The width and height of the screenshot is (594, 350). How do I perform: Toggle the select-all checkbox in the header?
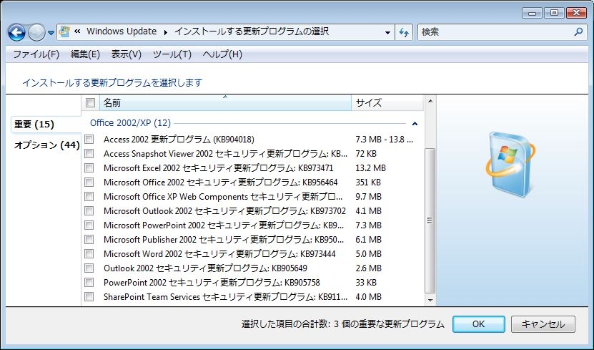pyautogui.click(x=90, y=103)
